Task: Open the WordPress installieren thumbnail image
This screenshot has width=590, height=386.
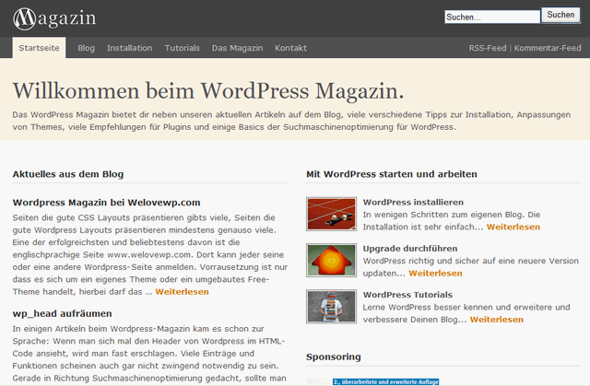Action: tap(331, 214)
